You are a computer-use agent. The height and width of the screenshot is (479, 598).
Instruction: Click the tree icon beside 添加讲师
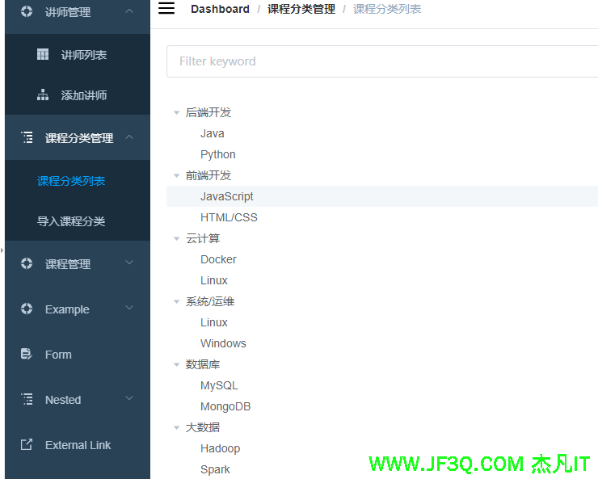[x=43, y=95]
